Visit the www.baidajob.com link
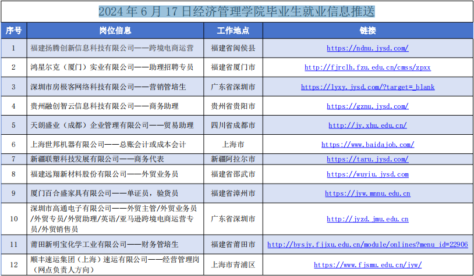474x276 pixels. tap(367, 145)
